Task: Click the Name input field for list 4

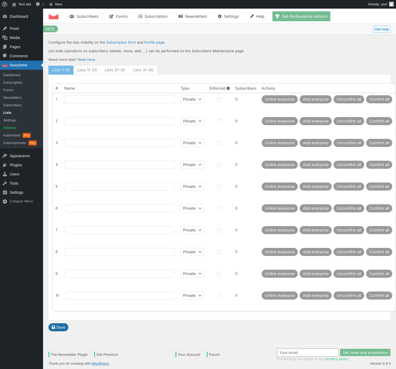Action: pos(120,165)
